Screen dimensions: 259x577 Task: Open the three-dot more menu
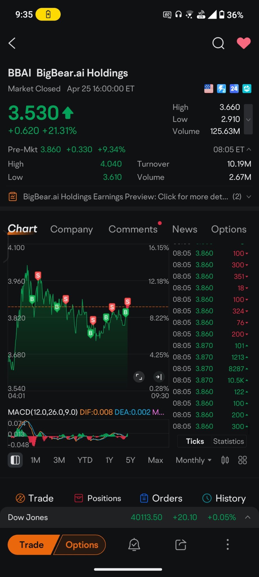(x=228, y=545)
